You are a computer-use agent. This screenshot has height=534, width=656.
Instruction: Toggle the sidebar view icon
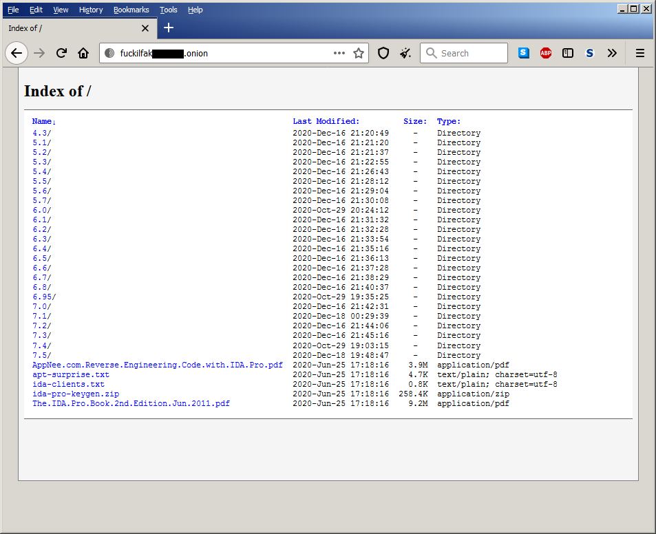(x=568, y=53)
